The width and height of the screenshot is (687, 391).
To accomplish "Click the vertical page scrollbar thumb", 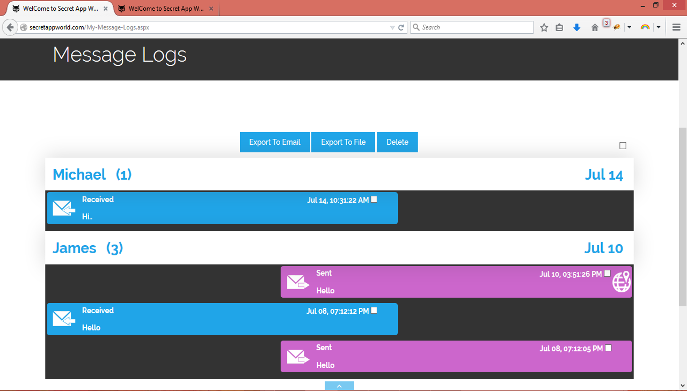I will point(683,217).
